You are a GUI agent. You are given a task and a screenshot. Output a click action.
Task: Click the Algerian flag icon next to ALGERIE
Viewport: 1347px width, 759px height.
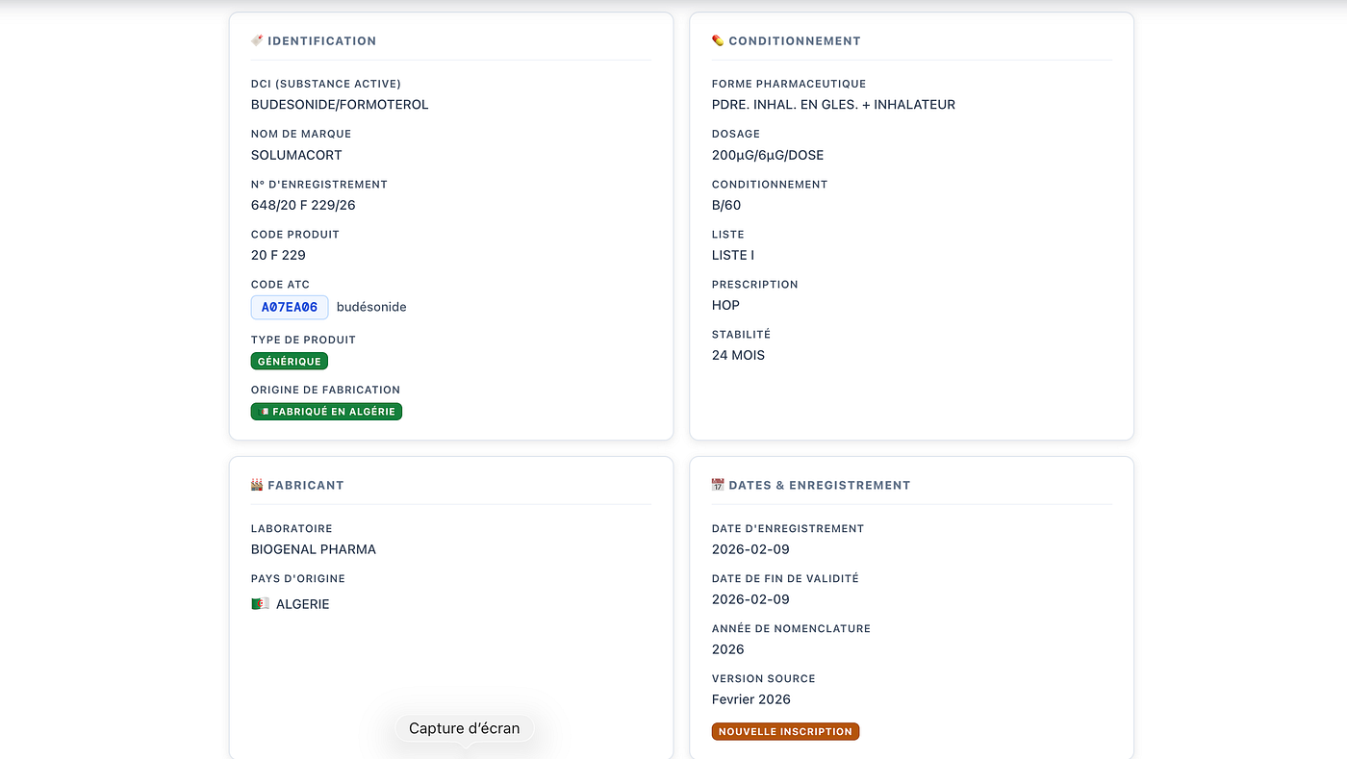pyautogui.click(x=260, y=604)
